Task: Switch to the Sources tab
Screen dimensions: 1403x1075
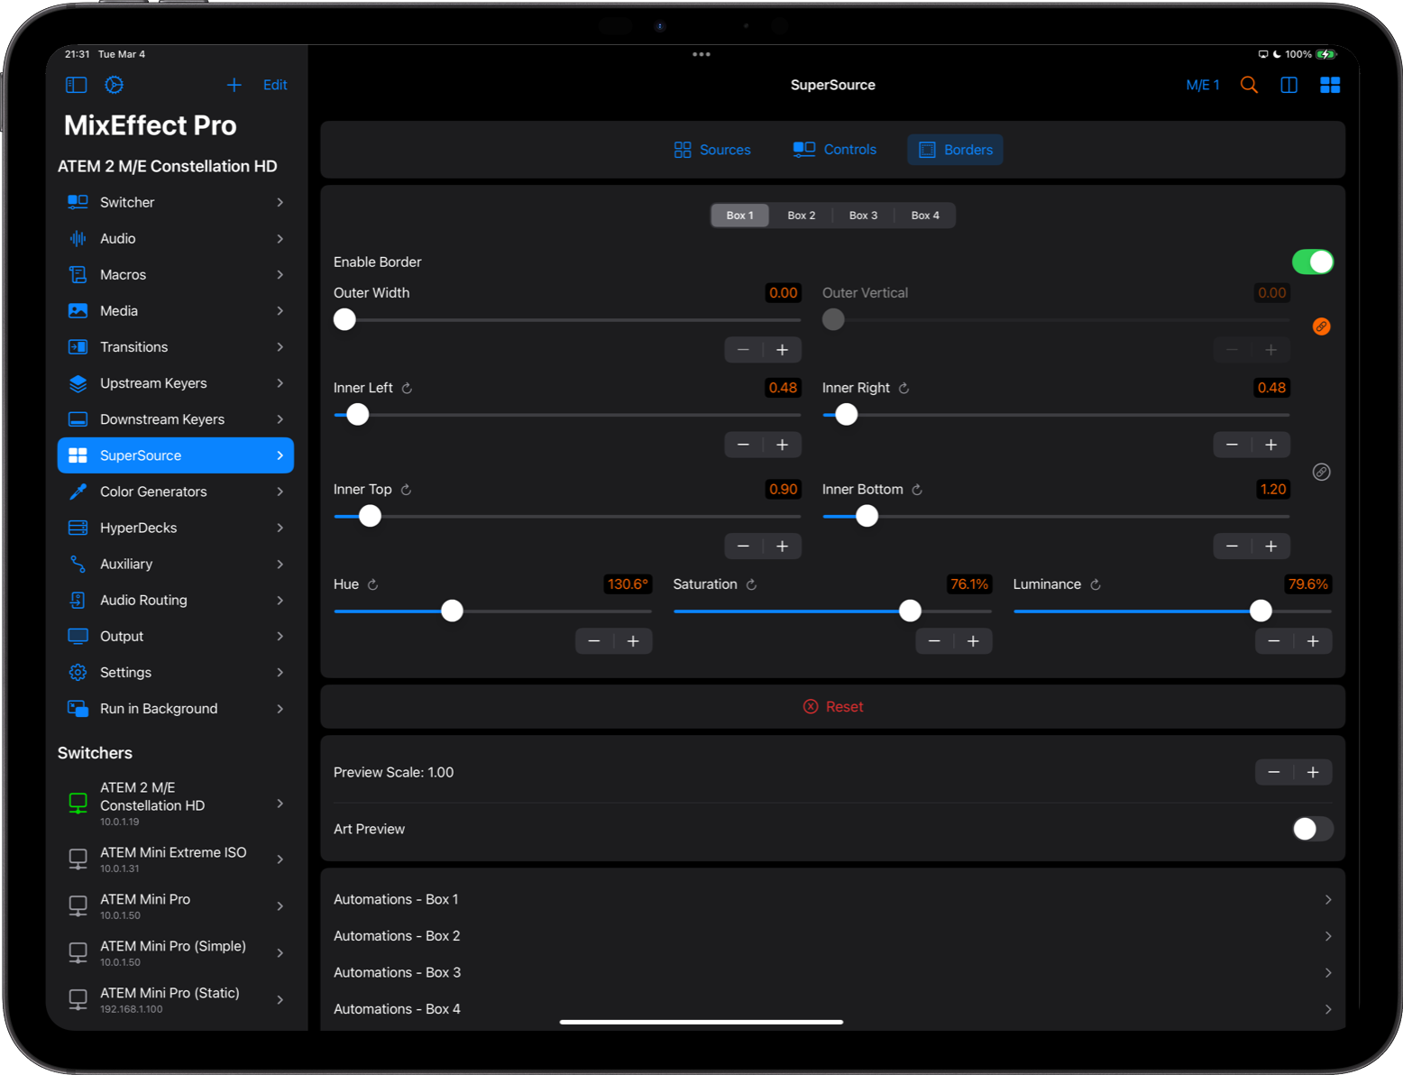Action: [712, 150]
